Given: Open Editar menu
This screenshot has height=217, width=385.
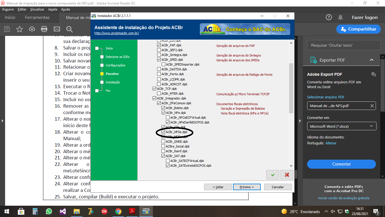Looking at the screenshot, I should coord(22,9).
